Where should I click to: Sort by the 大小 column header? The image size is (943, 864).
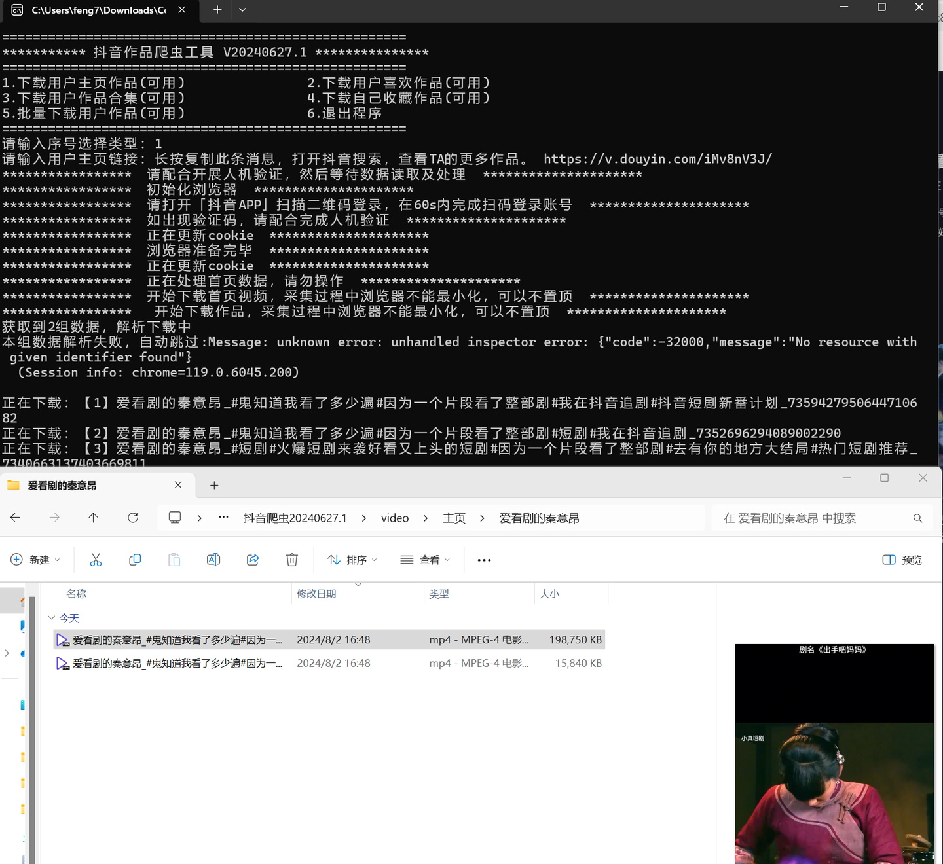click(x=549, y=594)
